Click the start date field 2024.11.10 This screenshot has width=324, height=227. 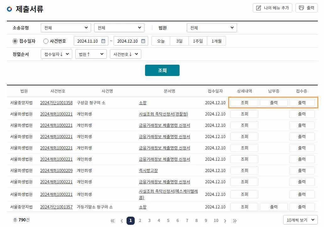[x=91, y=41]
